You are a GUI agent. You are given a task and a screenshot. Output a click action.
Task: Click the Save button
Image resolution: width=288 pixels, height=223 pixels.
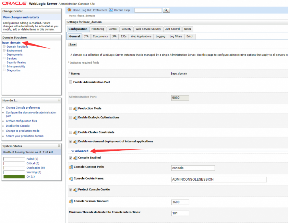72,44
